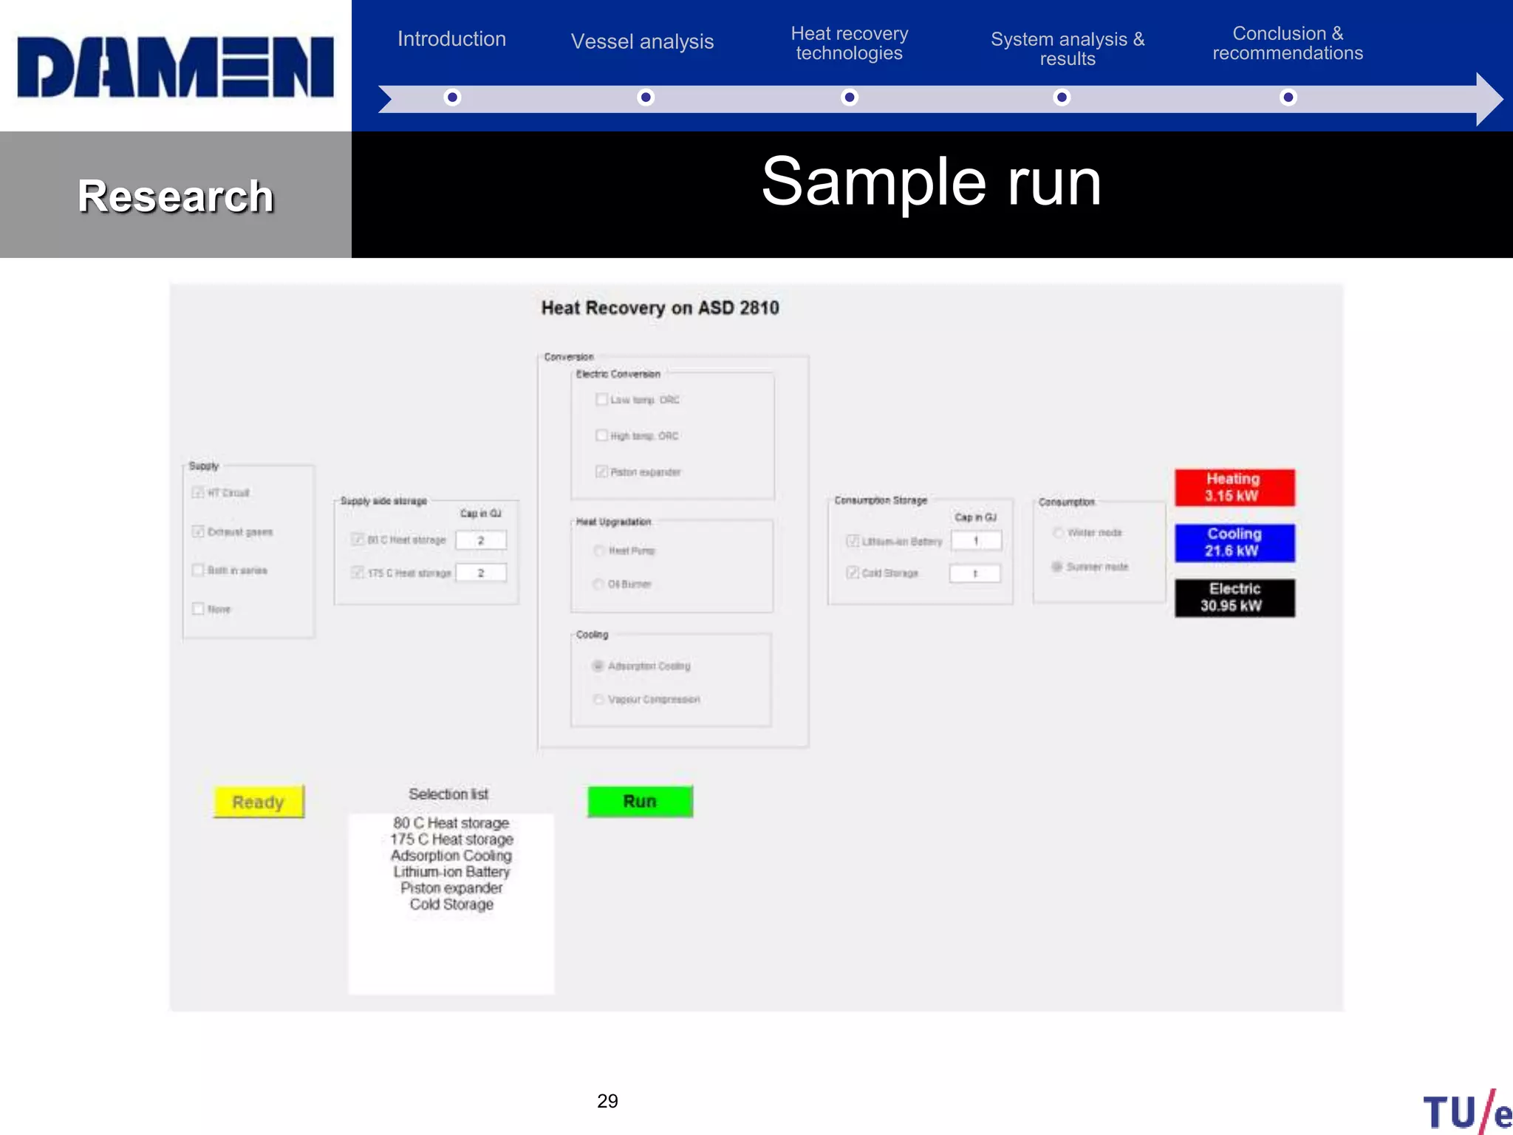Select 'Piston expander' in Selection list

point(451,888)
